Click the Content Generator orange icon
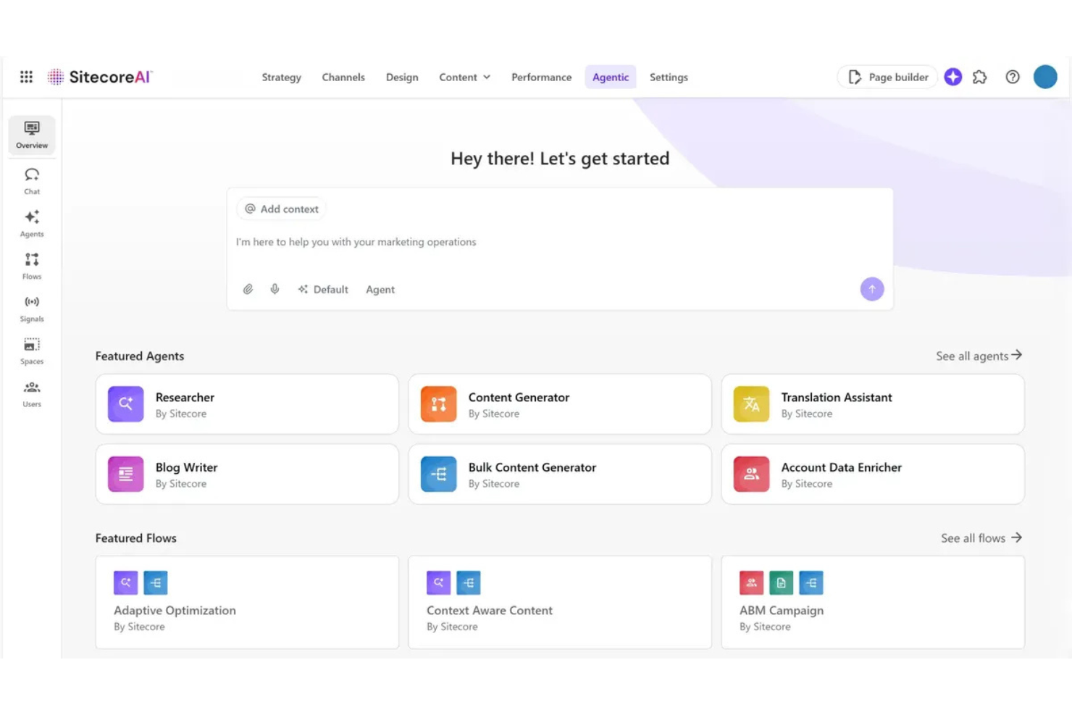The image size is (1072, 715). 439,404
